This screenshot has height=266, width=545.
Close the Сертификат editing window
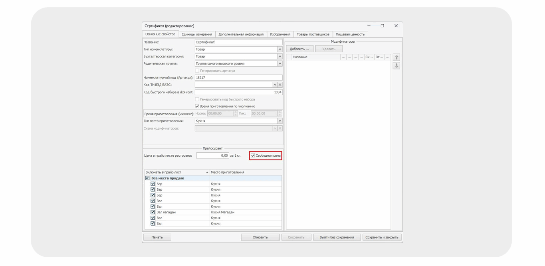(x=396, y=26)
